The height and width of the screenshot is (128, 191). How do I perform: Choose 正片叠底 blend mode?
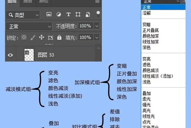(x=151, y=30)
